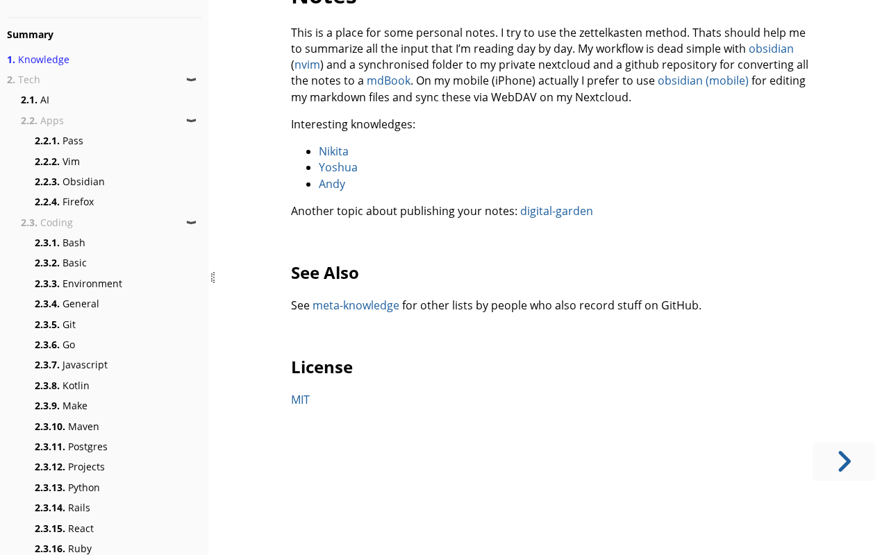
Task: Collapse the Coding section toggle
Action: 191,223
